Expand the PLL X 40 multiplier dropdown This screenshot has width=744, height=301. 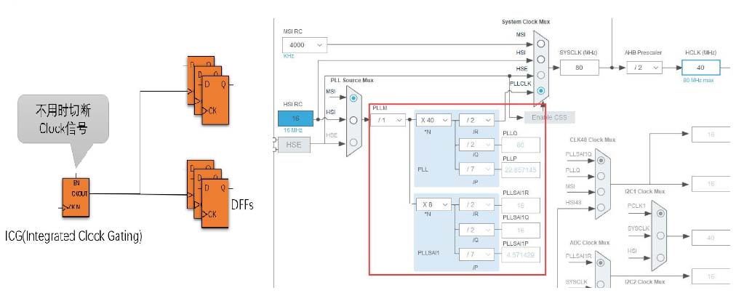[x=433, y=120]
